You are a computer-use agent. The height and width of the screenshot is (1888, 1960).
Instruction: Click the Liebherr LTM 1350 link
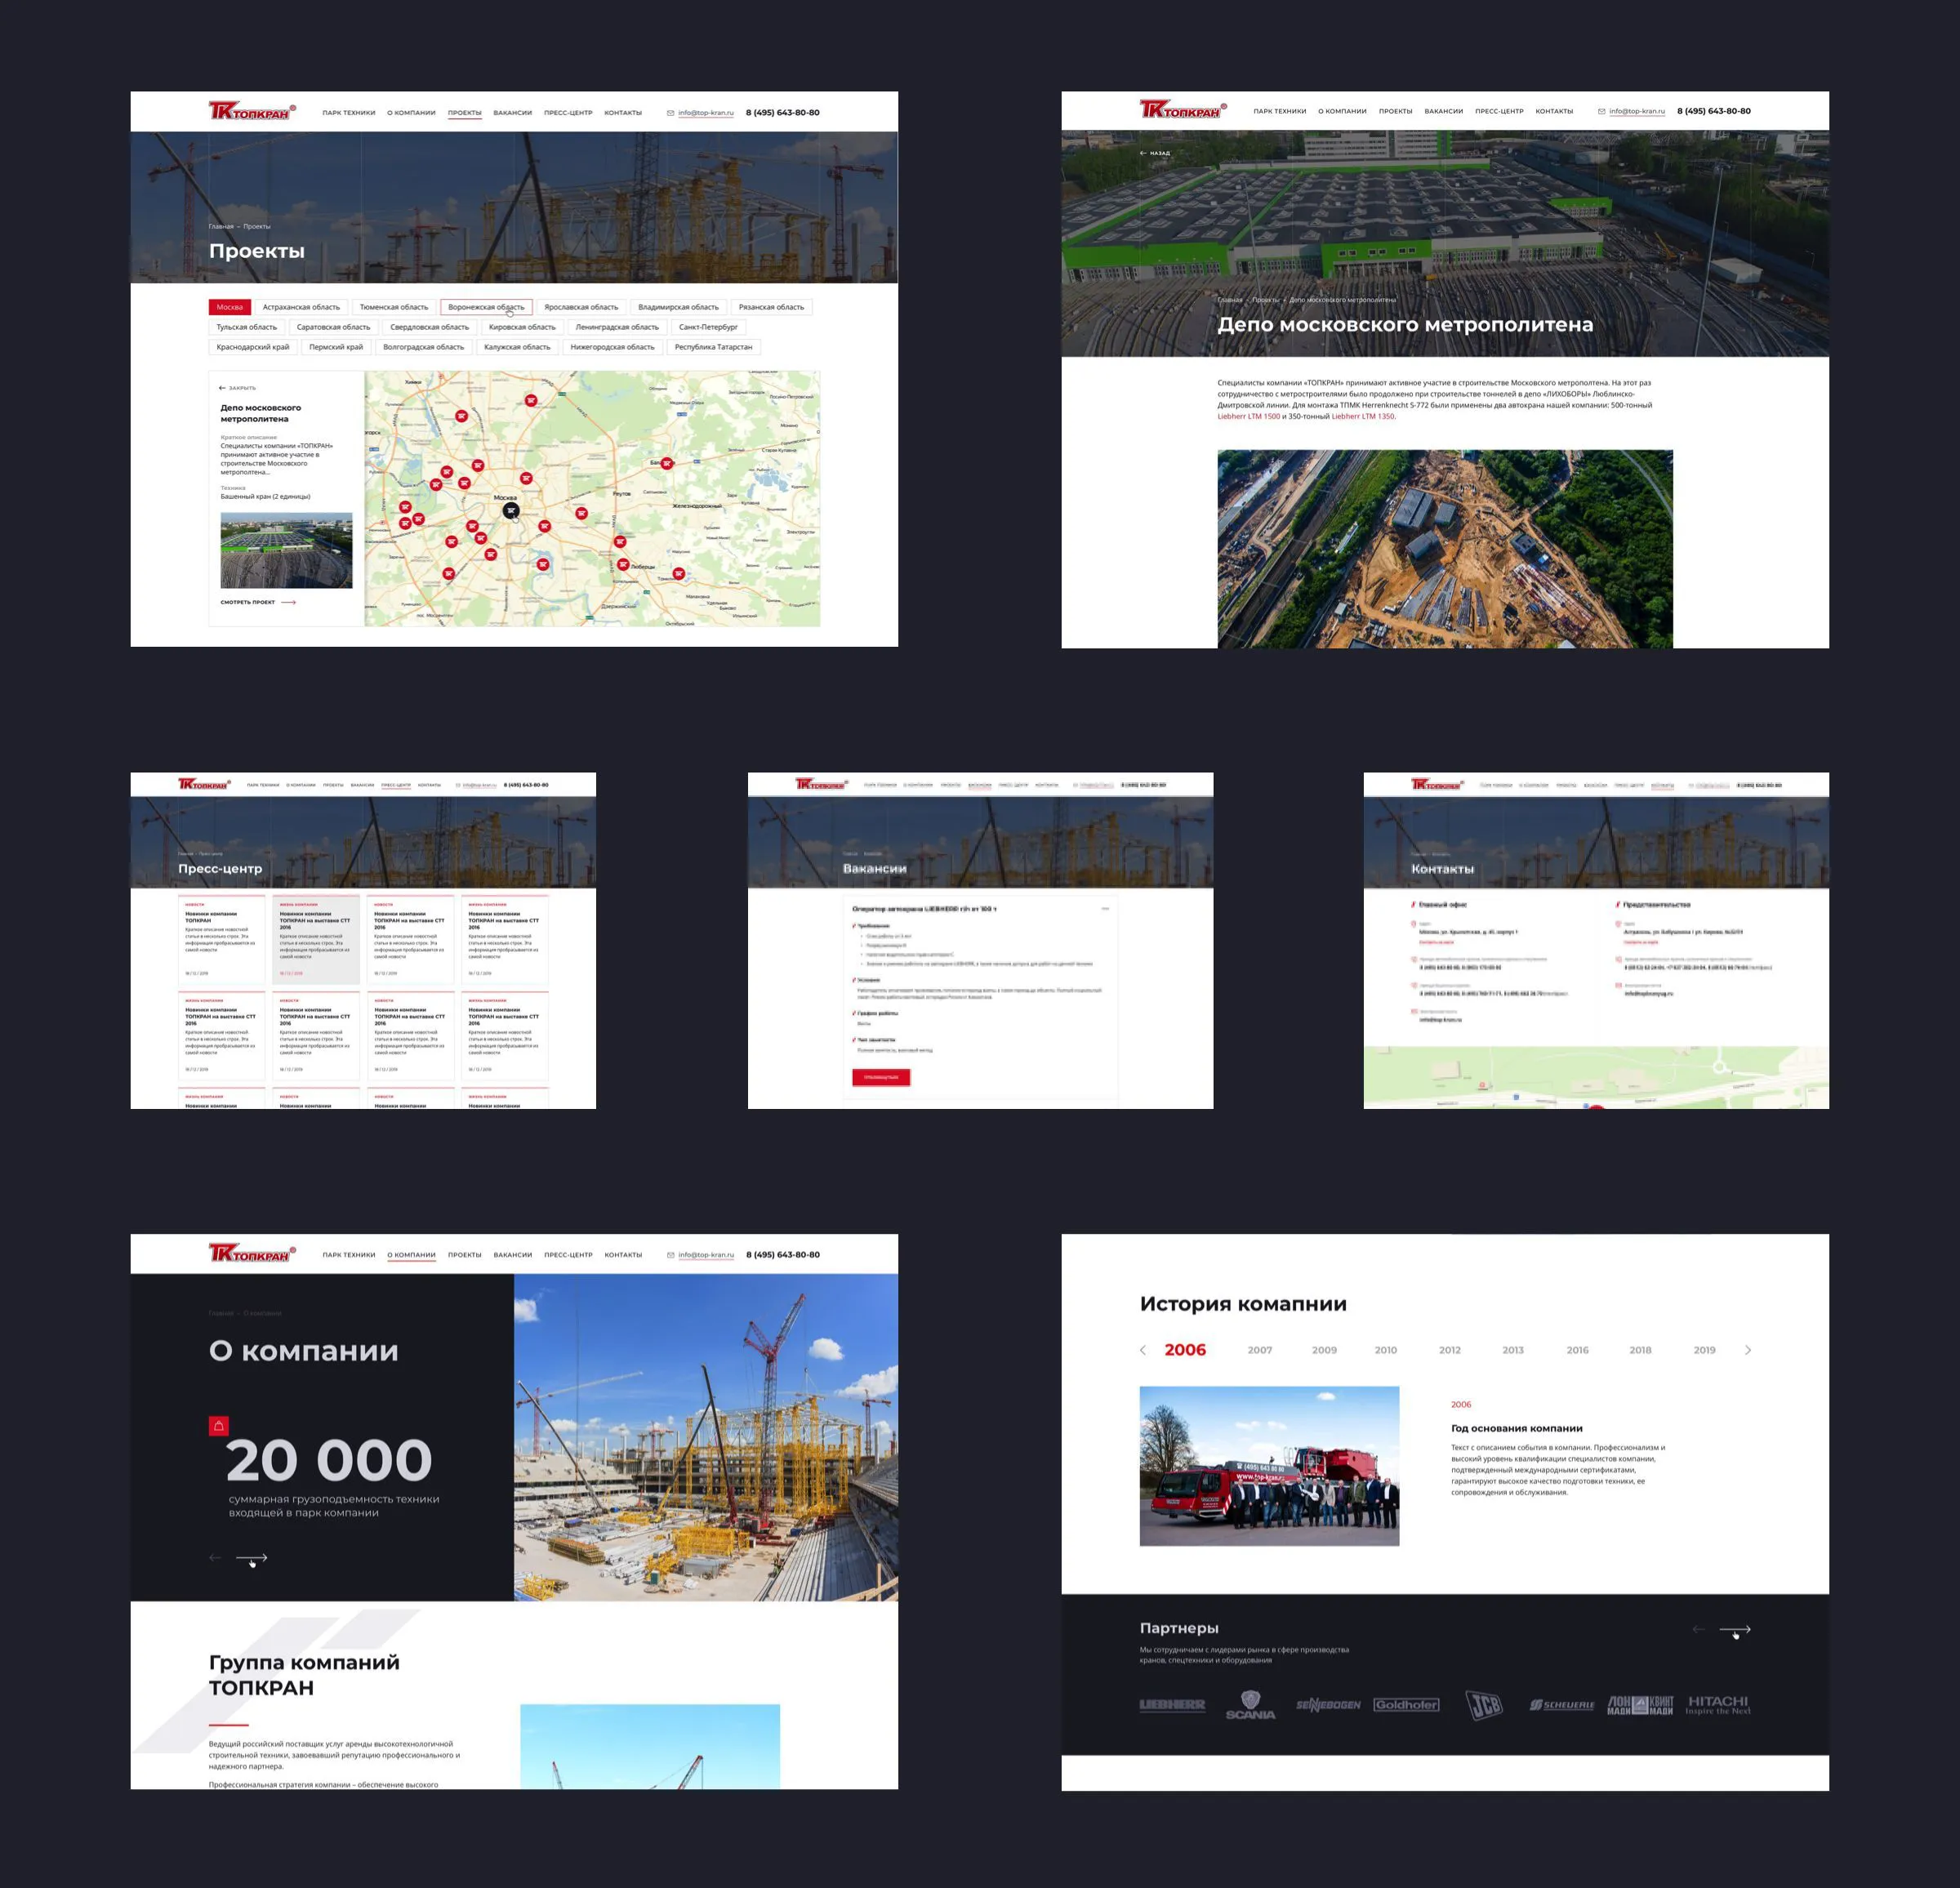pos(1363,417)
